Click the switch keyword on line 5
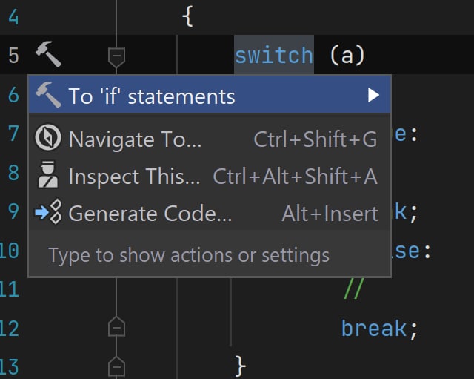Image resolution: width=474 pixels, height=379 pixels. [274, 56]
